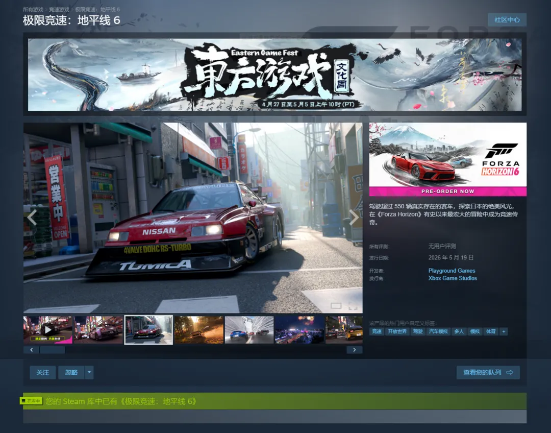Screen dimensions: 551x433
Task: Click the thumbnail strip left scroll arrow
Action: [x=31, y=350]
